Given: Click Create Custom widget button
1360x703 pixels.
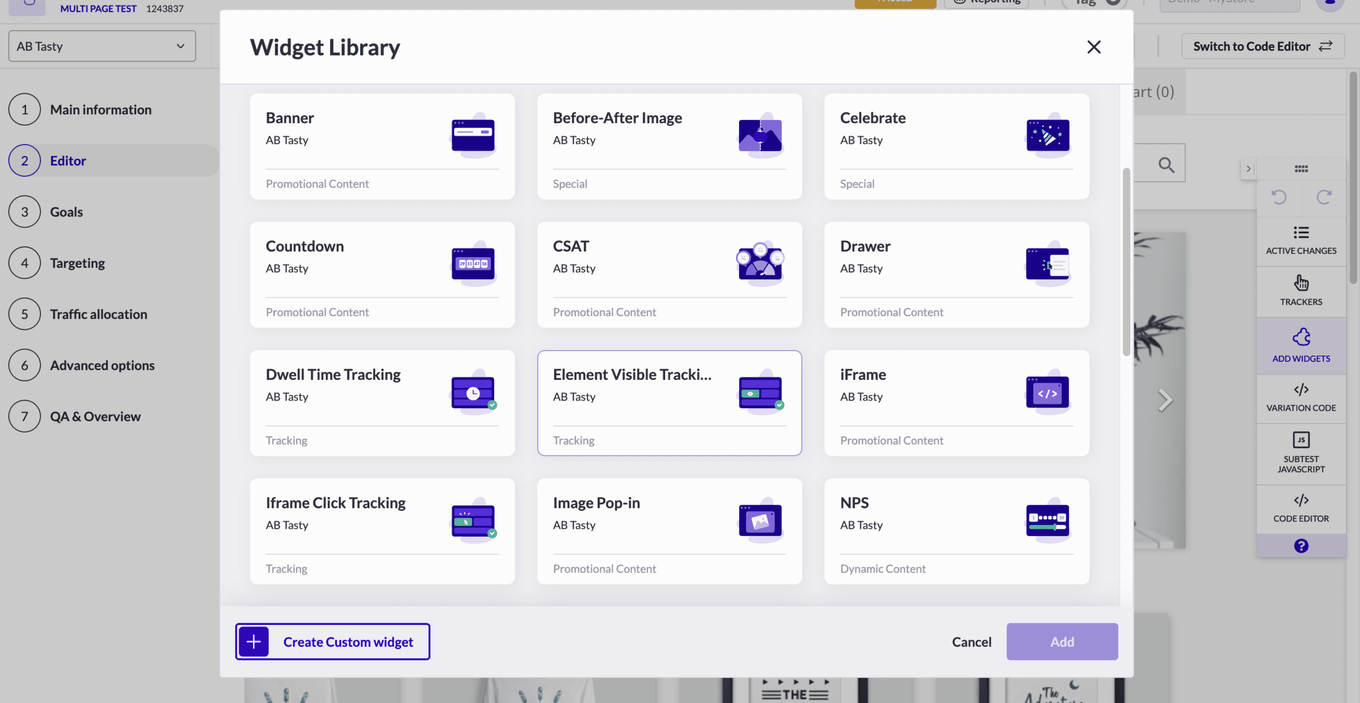Looking at the screenshot, I should [333, 641].
